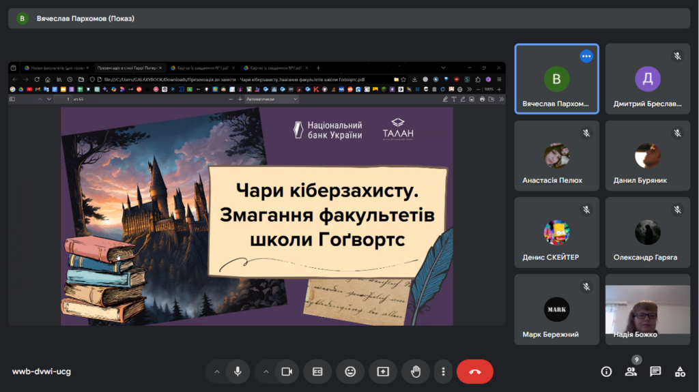Click the browser back arrow in shared screen

[15, 79]
